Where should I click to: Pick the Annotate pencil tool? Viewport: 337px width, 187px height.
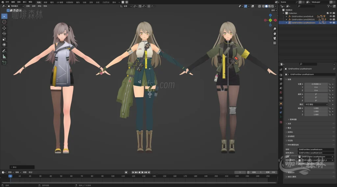point(4,51)
